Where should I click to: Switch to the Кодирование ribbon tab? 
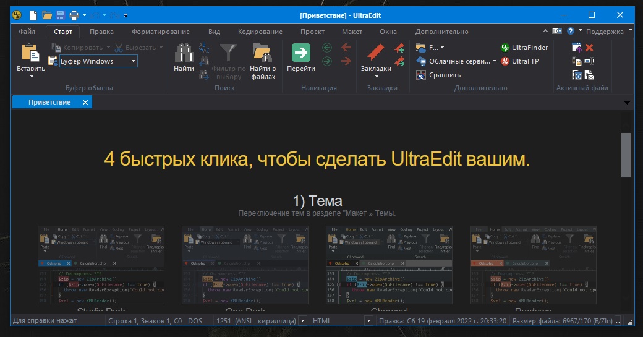[260, 32]
